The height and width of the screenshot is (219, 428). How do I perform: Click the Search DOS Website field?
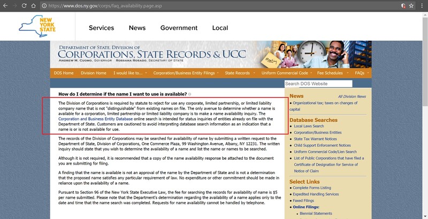point(318,84)
